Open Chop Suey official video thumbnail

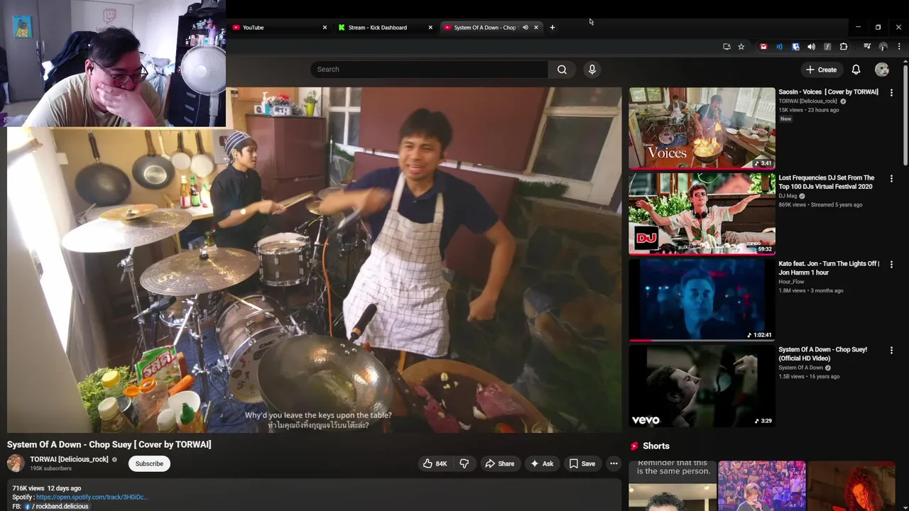(x=702, y=386)
